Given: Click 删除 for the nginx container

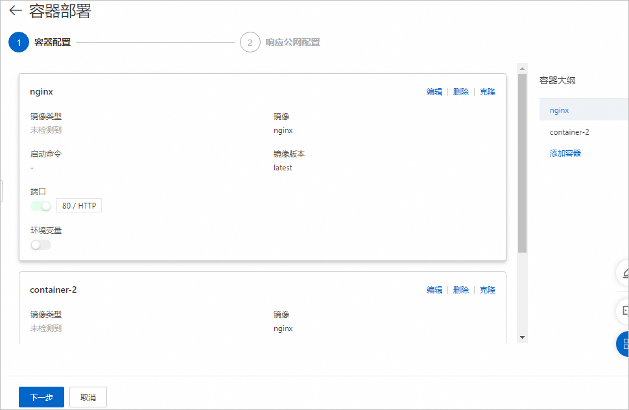Looking at the screenshot, I should click(x=461, y=92).
